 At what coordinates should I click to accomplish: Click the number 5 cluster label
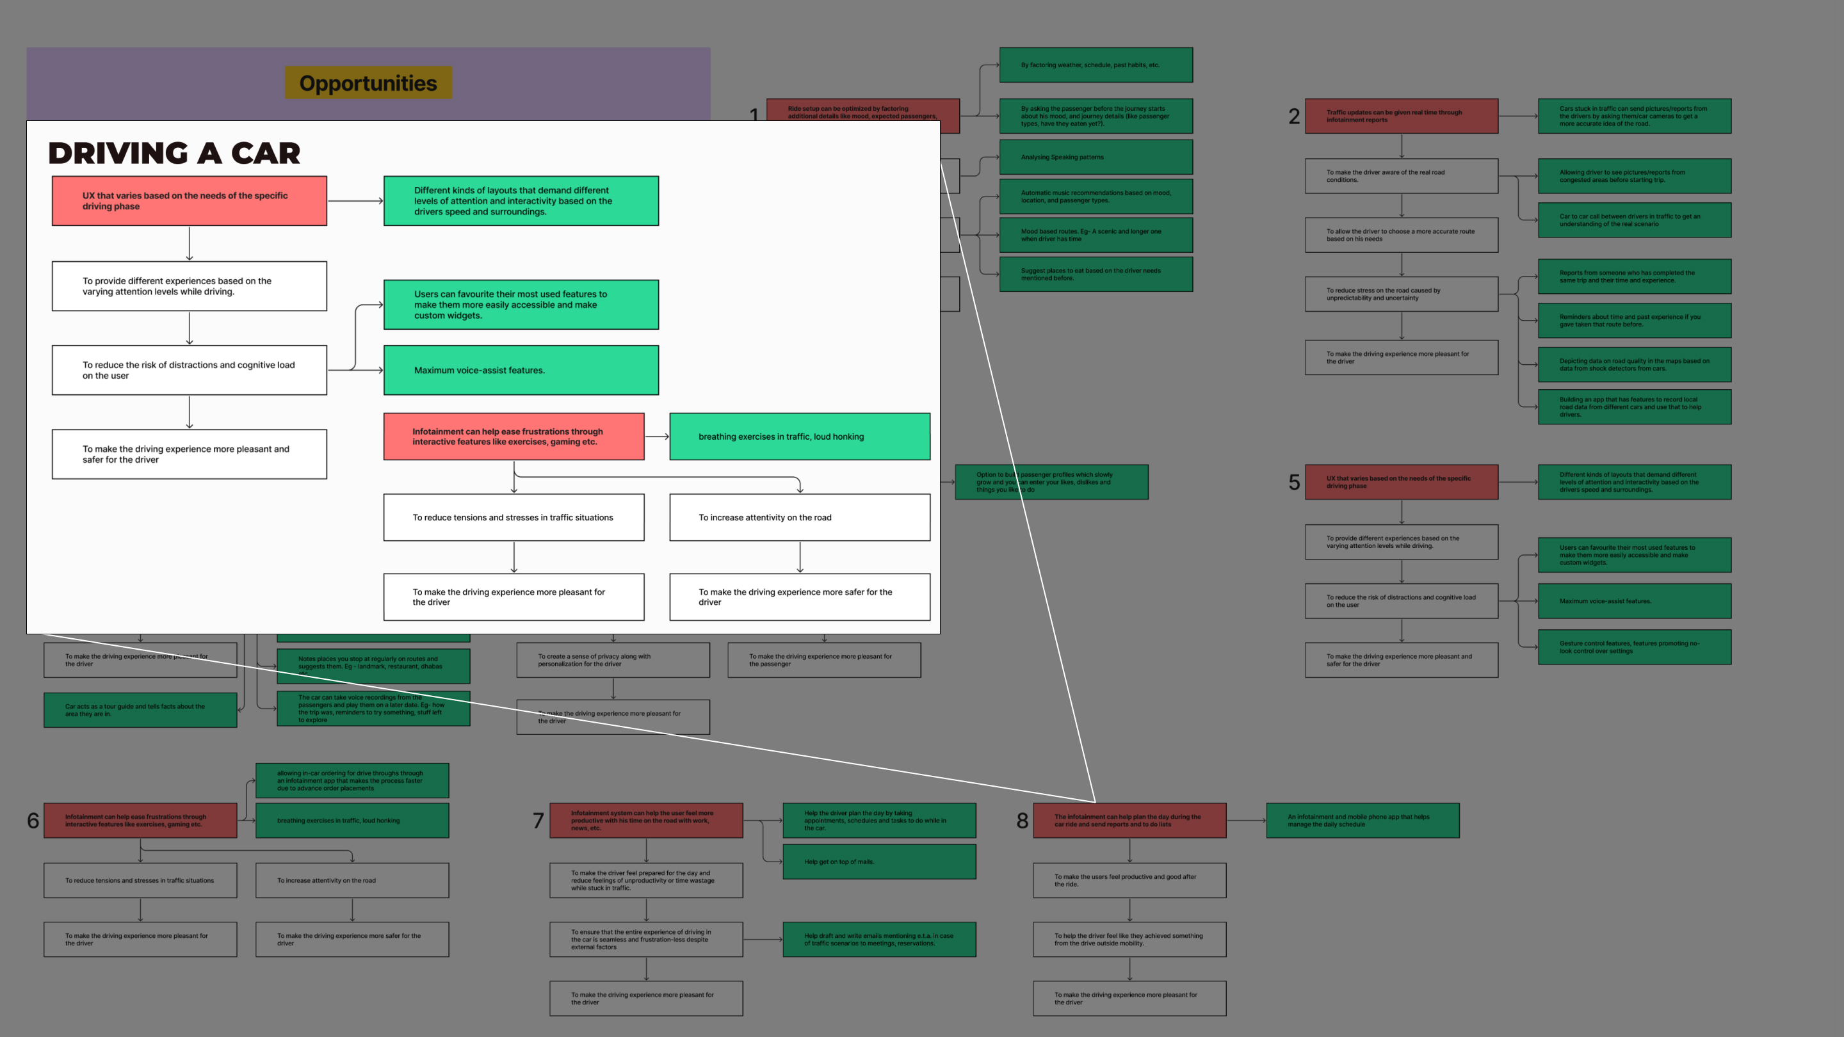[1293, 485]
